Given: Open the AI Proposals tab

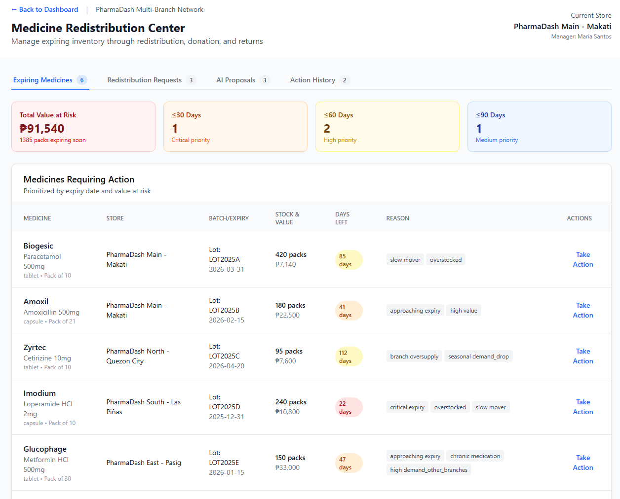Looking at the screenshot, I should (x=236, y=80).
